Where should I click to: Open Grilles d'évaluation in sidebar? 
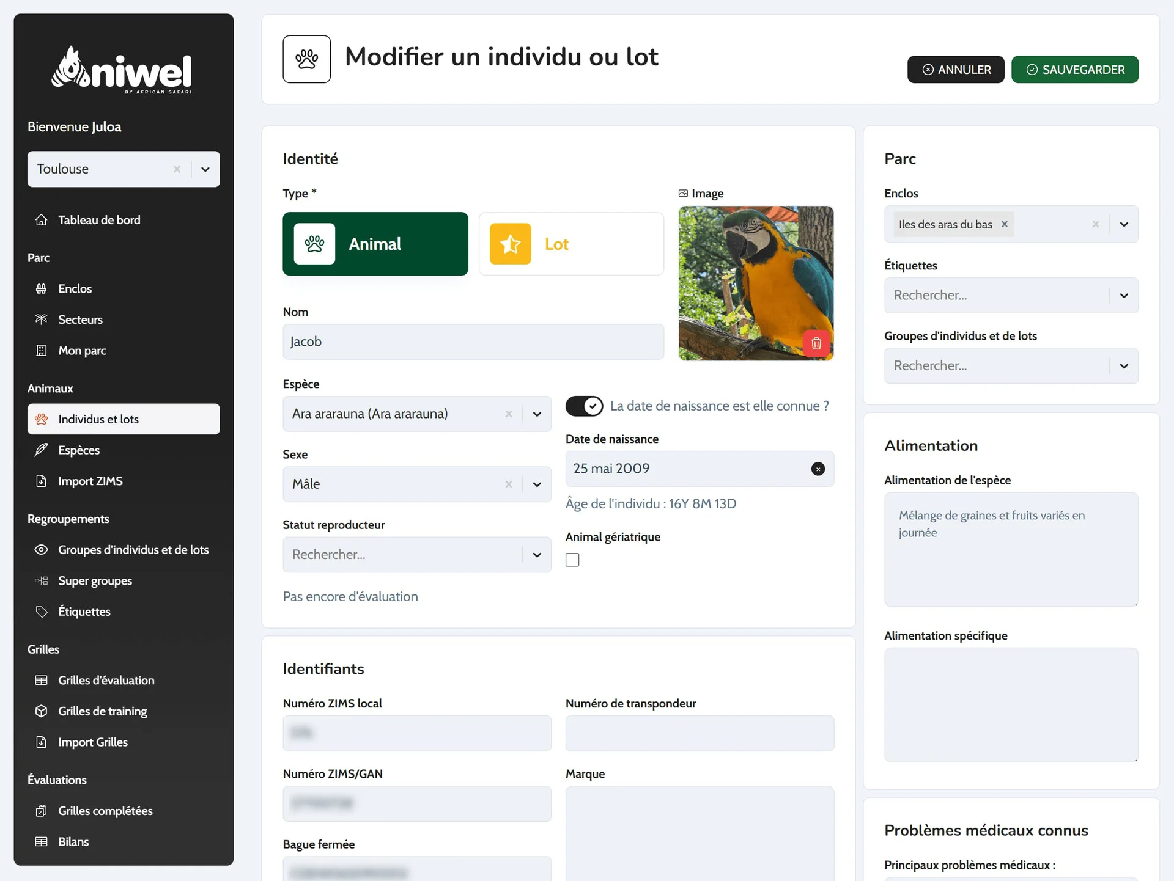point(106,680)
